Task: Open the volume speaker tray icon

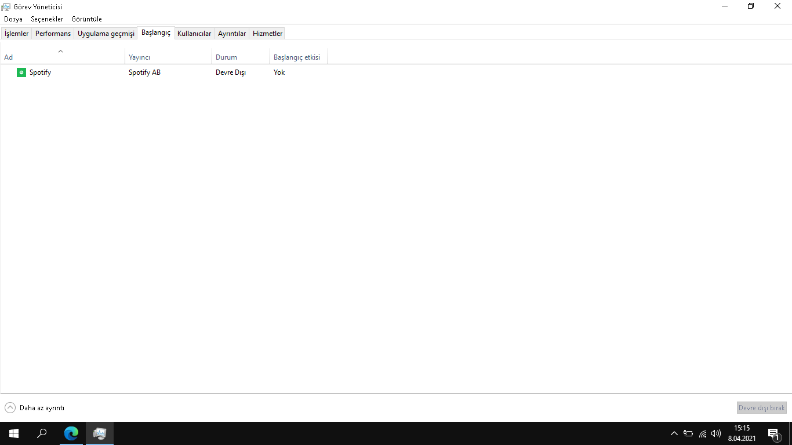Action: coord(716,433)
